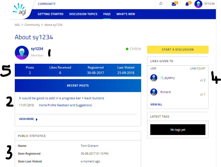Open What's New menu

pos(126,14)
